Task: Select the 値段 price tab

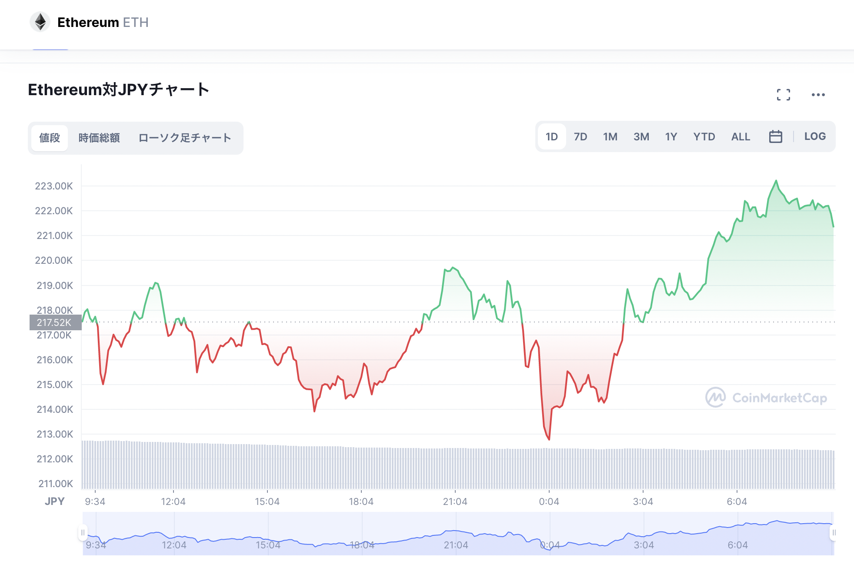Action: click(50, 138)
